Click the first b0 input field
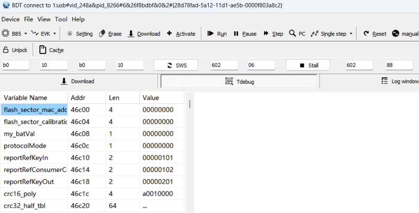The width and height of the screenshot is (419, 213). point(15,65)
